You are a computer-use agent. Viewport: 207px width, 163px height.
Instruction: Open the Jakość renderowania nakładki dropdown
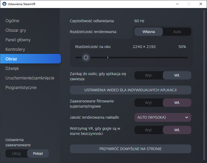[x=163, y=117]
